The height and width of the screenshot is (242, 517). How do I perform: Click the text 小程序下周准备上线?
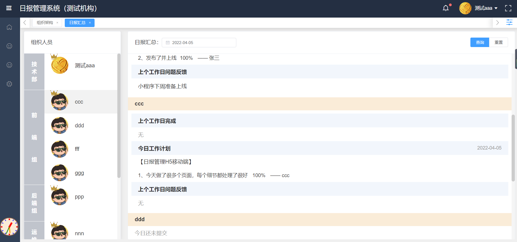pyautogui.click(x=162, y=86)
